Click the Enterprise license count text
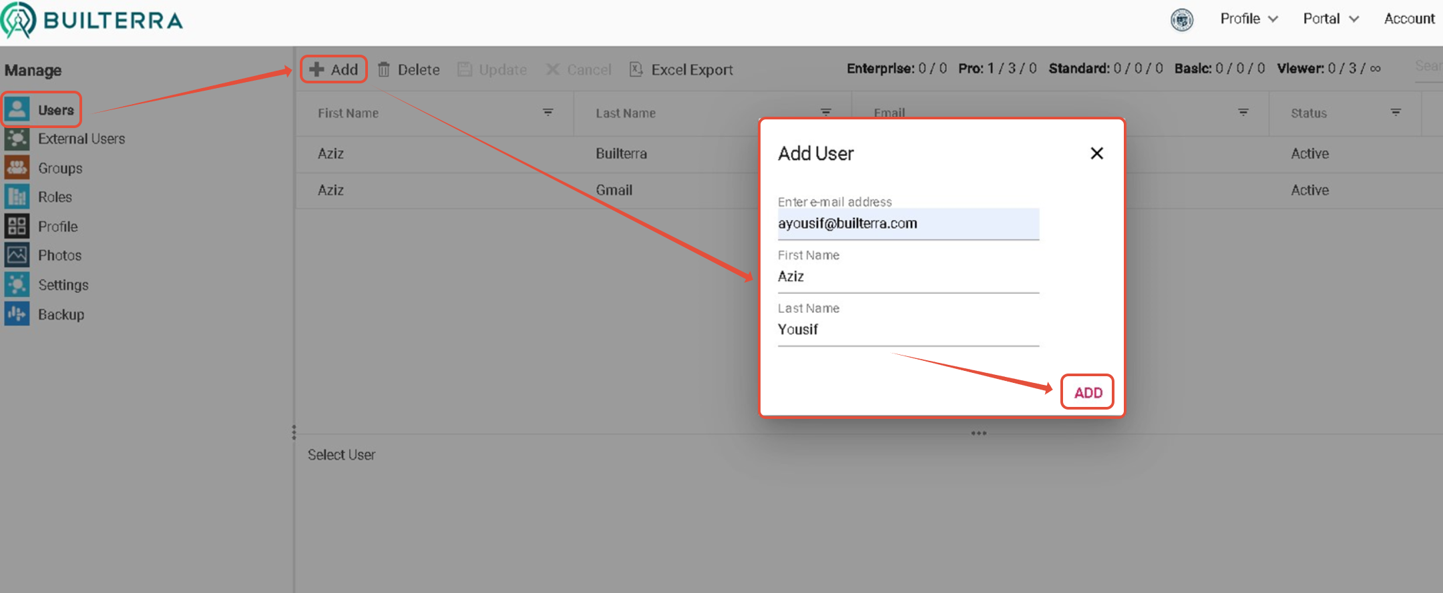Screen dimensions: 1443x593 [897, 68]
